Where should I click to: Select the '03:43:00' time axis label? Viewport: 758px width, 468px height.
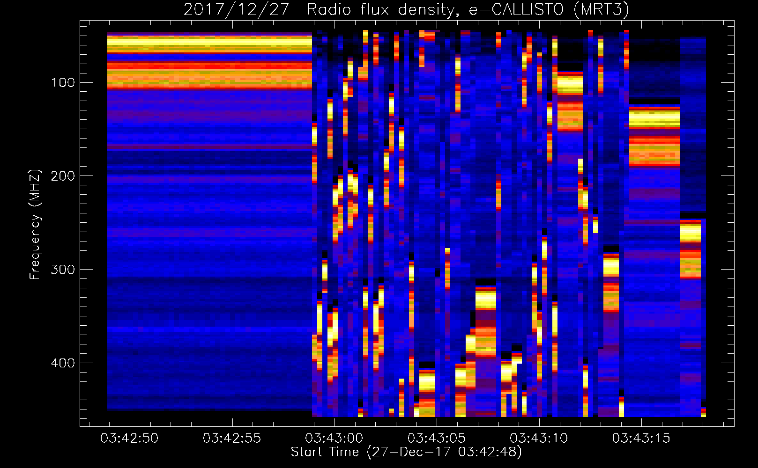[334, 439]
